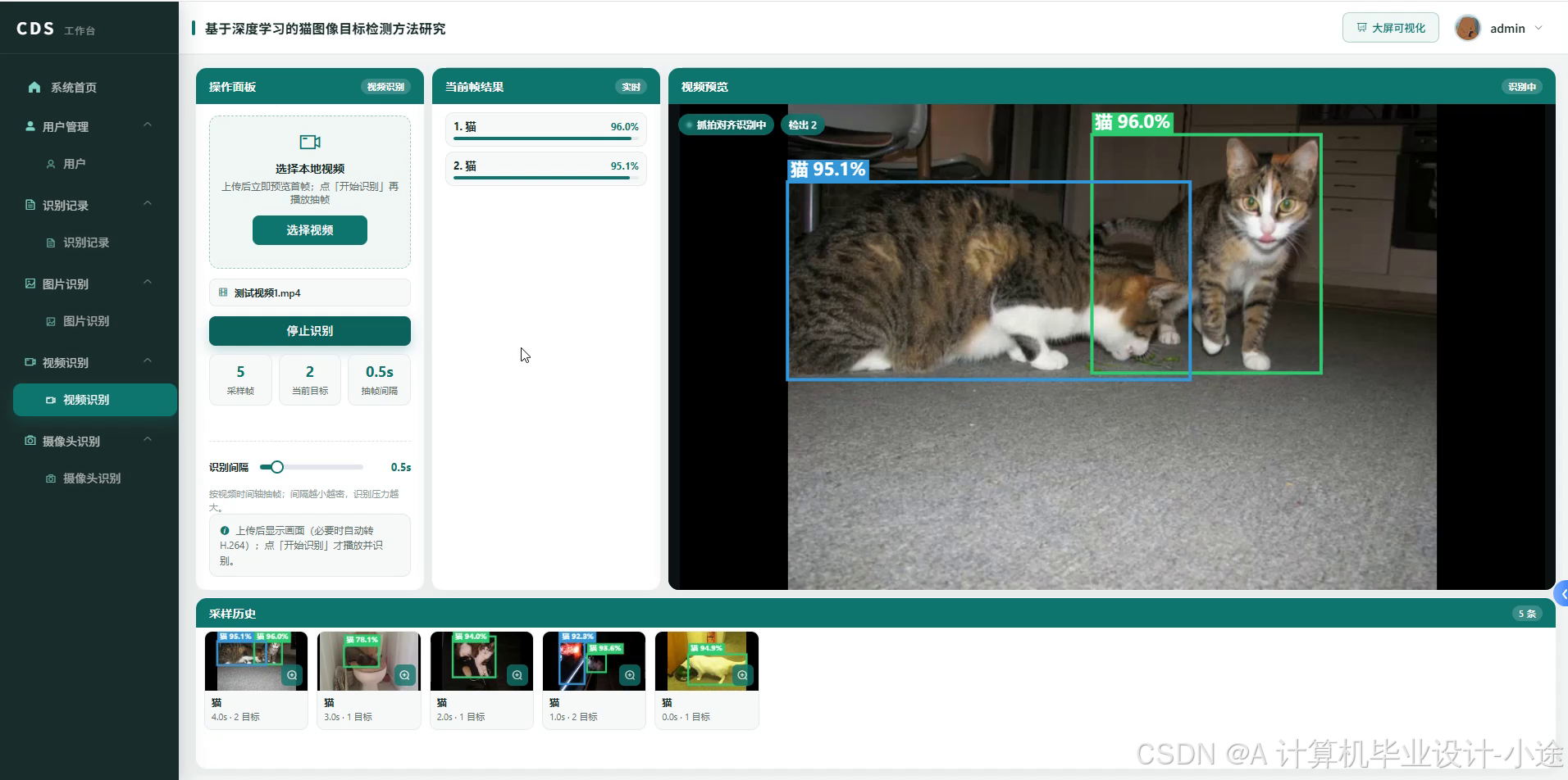Click result row 2. 猫 95.1%
Screen dimensions: 1568x780
tap(546, 168)
